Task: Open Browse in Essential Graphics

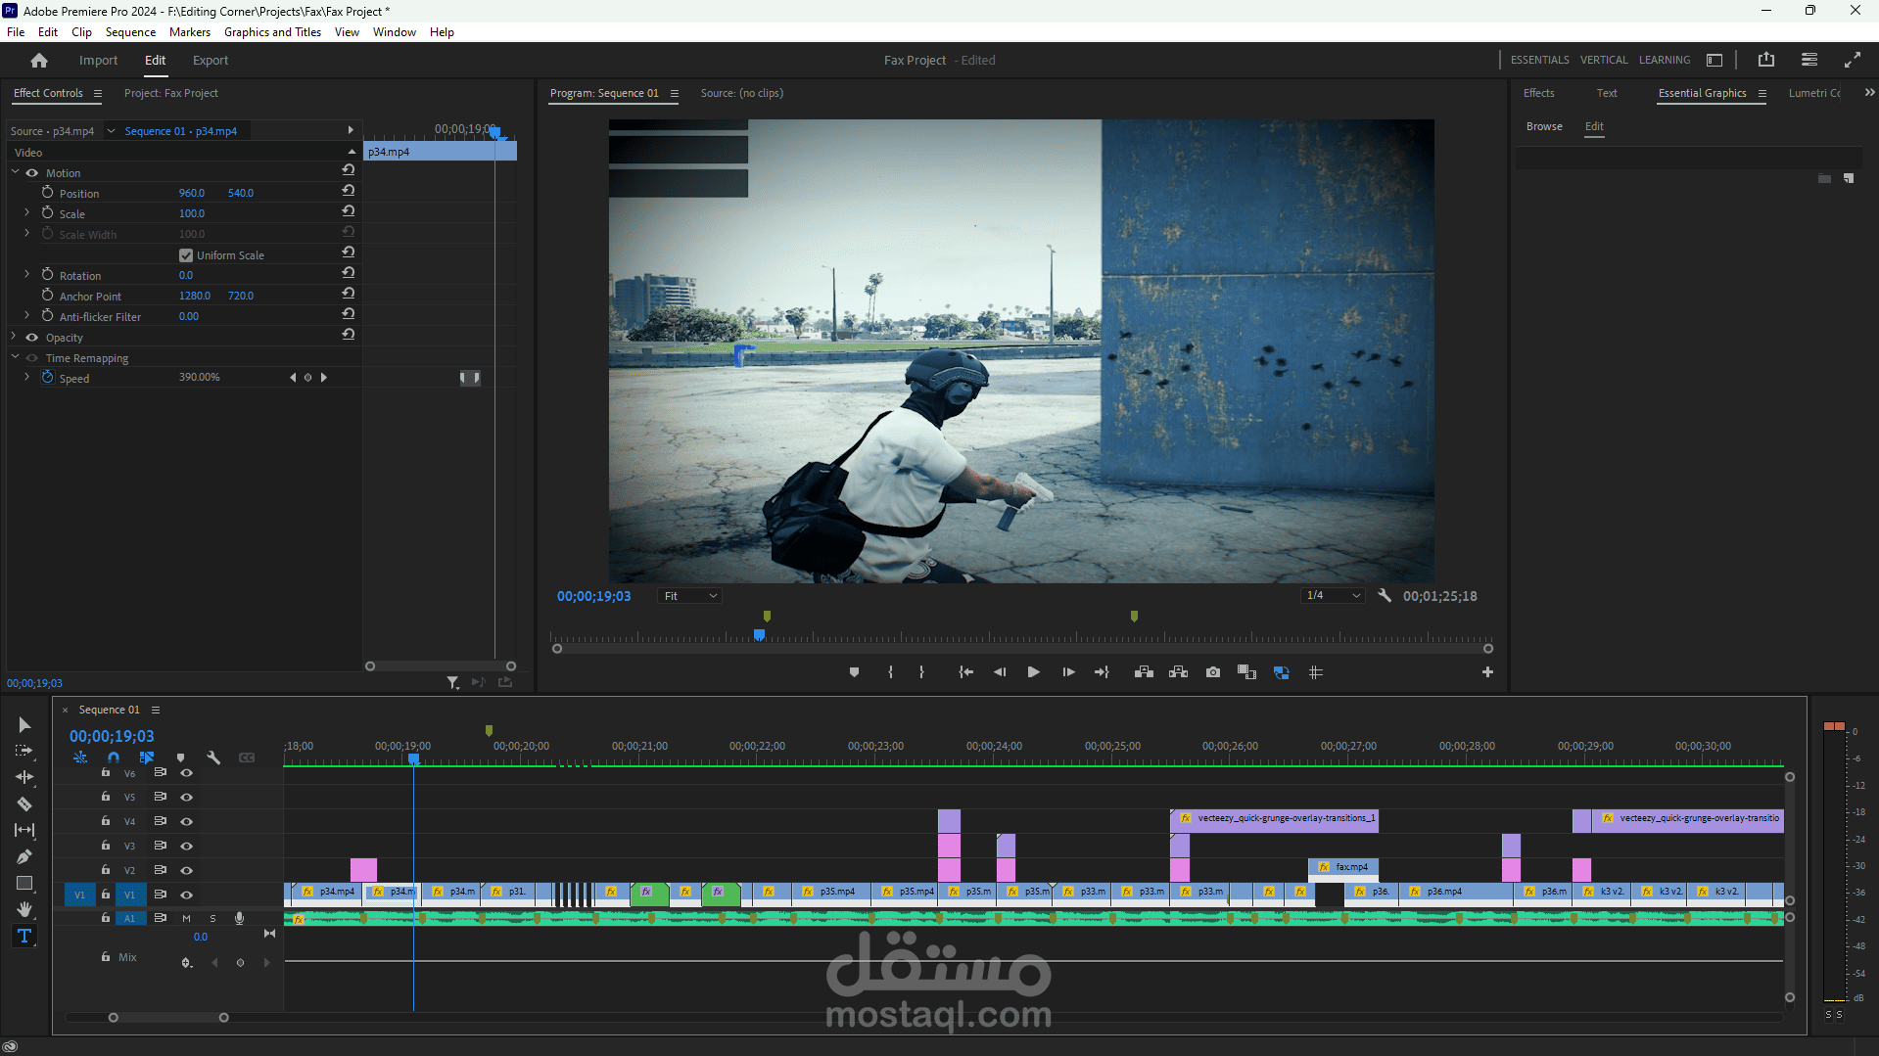Action: tap(1544, 126)
